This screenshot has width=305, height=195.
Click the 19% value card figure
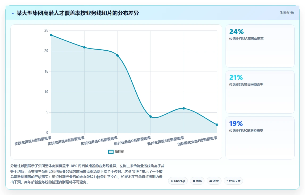tap(236, 123)
